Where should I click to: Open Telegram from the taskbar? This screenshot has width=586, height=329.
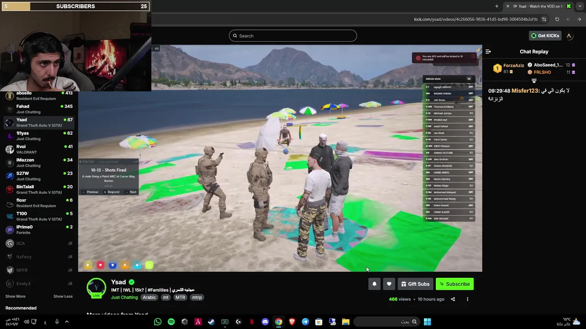305,322
